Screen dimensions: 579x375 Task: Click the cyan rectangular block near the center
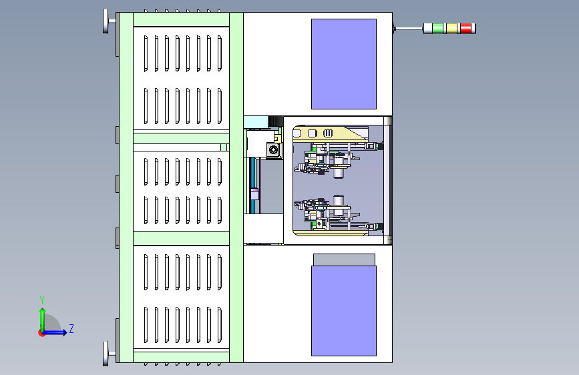pos(256,122)
